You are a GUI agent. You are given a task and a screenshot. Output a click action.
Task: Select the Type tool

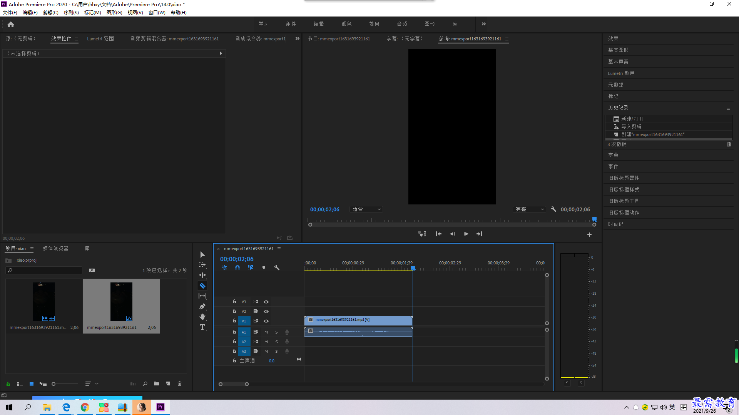202,327
